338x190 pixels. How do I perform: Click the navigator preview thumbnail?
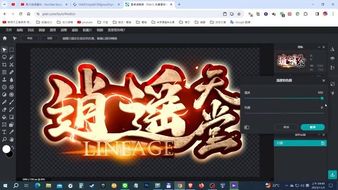point(291,61)
